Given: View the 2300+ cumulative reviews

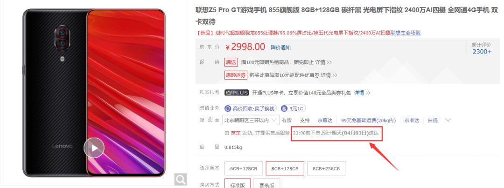Looking at the screenshot, I should pos(482,52).
